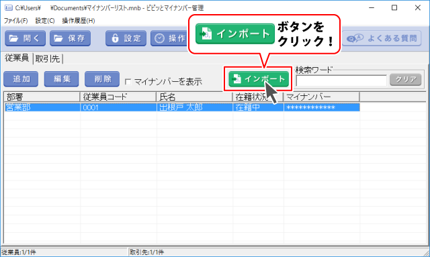
Task: Click the 開く (Open) toolbar button
Action: pos(26,38)
